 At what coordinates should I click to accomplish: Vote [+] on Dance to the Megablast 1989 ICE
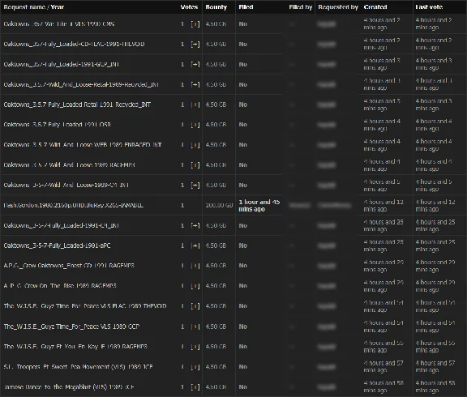coord(195,387)
